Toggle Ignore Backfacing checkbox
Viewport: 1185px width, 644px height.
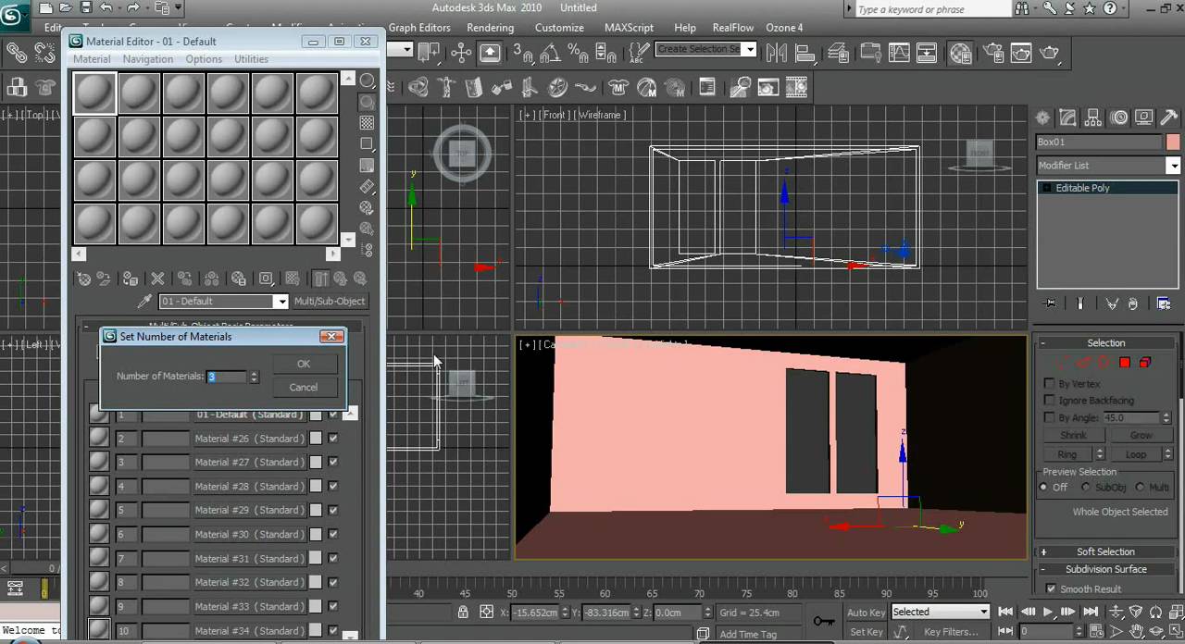click(x=1050, y=400)
